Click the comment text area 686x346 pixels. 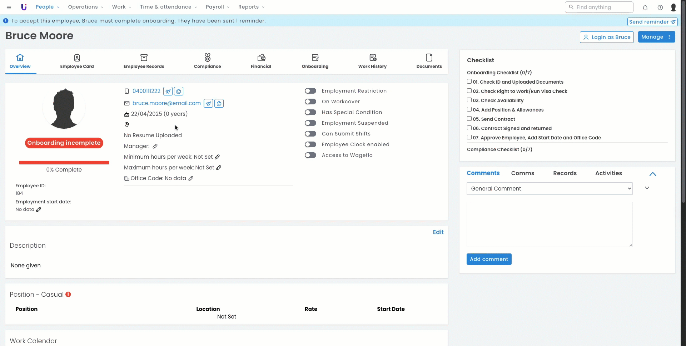[549, 224]
